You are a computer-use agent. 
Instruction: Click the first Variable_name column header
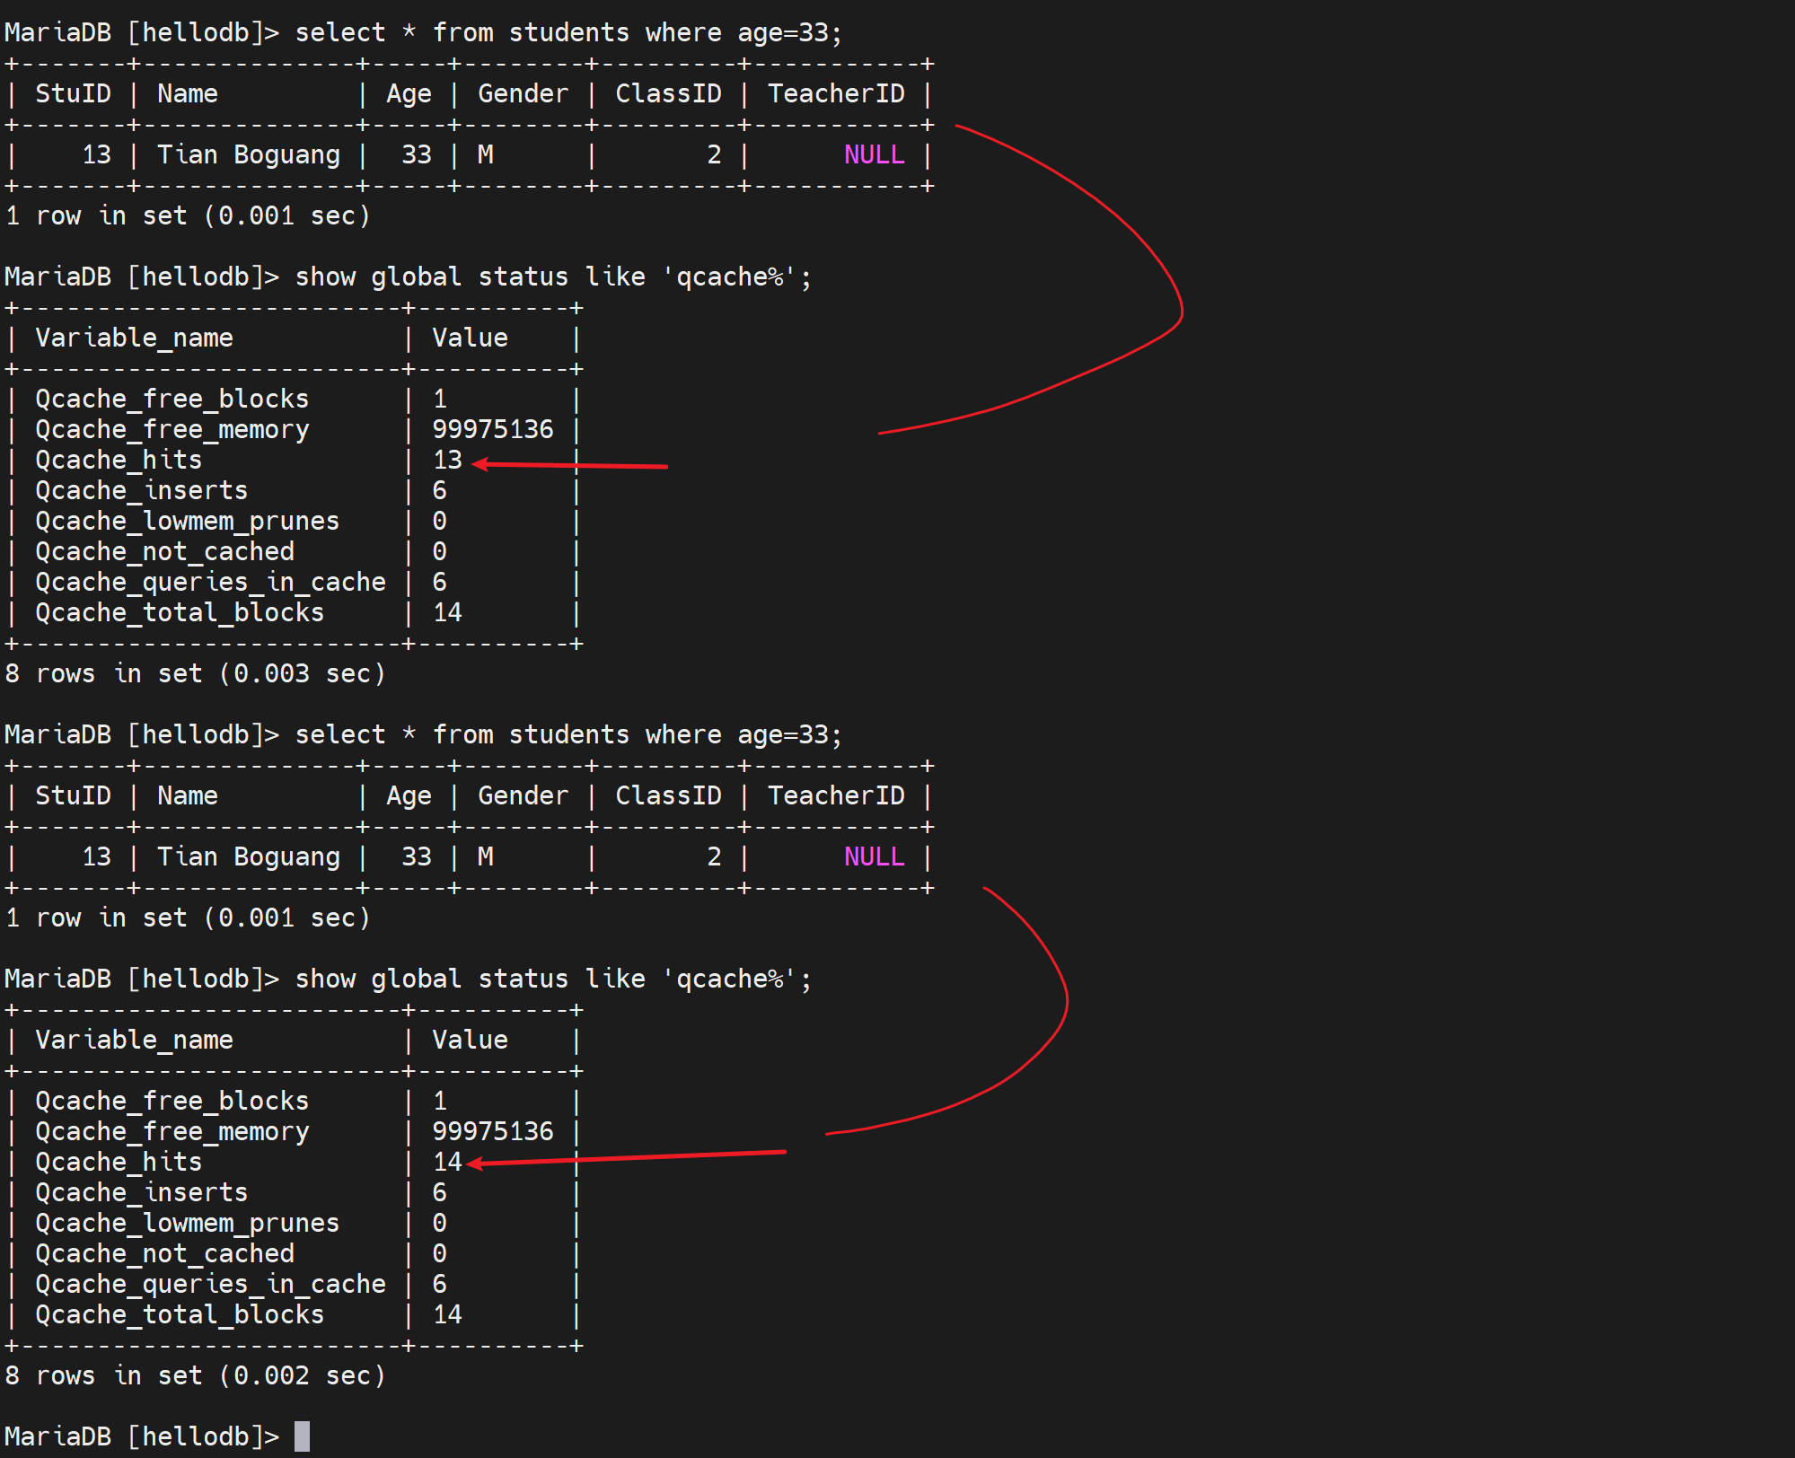click(x=134, y=338)
